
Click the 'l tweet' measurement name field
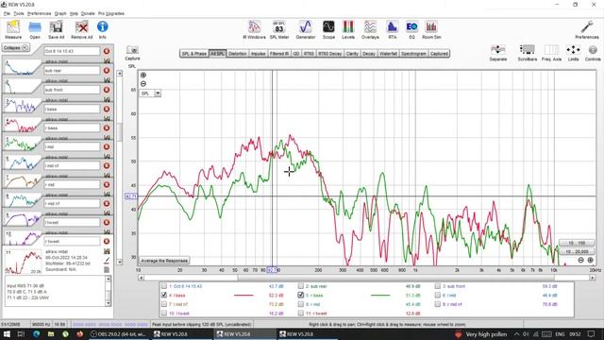pyautogui.click(x=72, y=223)
